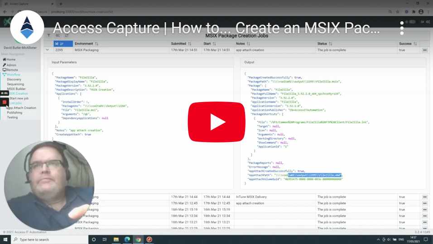Sort by Success column
Screen dimensions: 433x244
pyautogui.click(x=408, y=44)
